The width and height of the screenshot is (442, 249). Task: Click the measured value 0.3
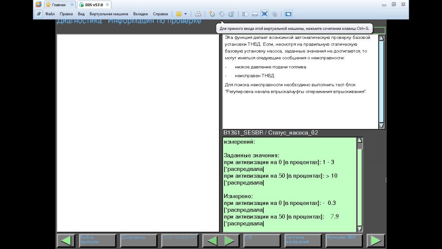(332, 203)
